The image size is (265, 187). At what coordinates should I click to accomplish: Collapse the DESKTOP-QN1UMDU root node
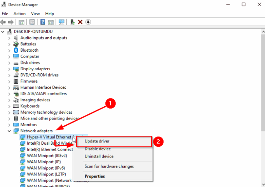[3, 31]
